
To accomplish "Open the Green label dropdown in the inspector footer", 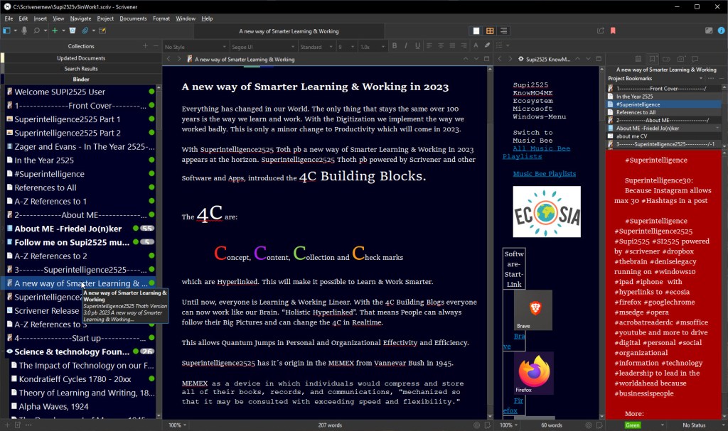I will 637,425.
